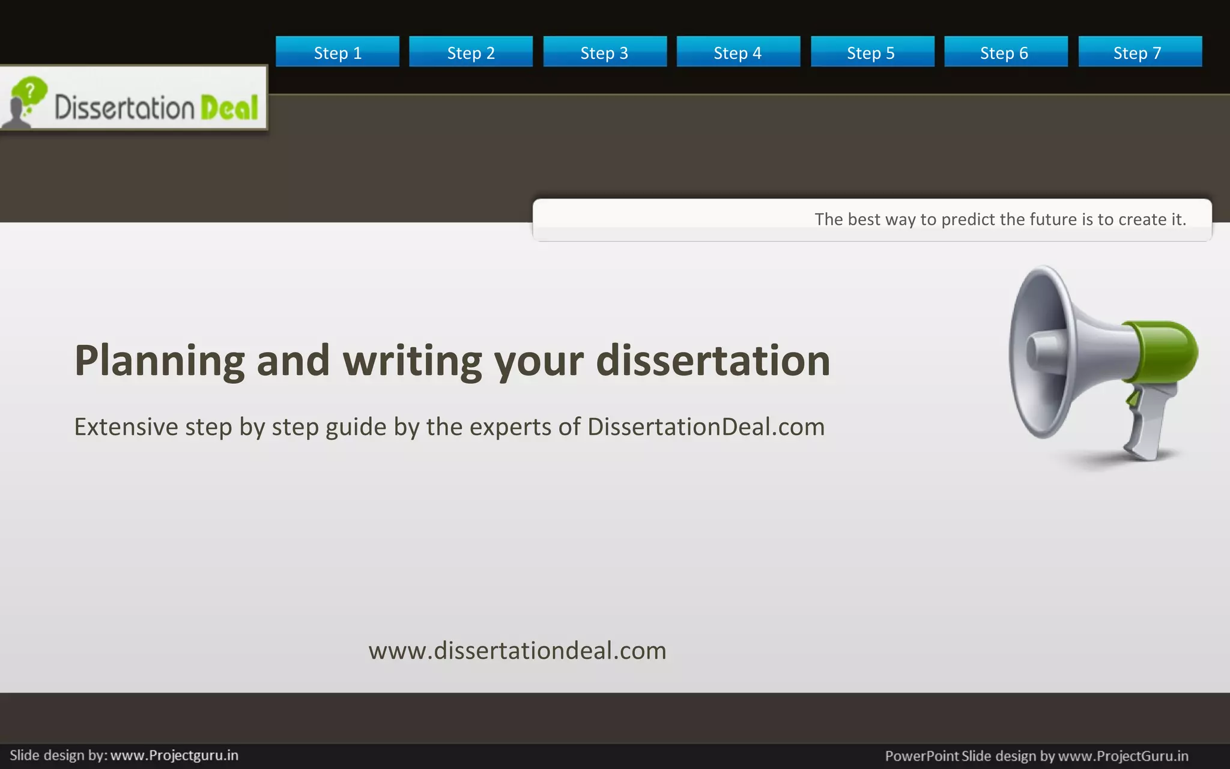Open the www.dissertationdeal.com link

point(517,651)
